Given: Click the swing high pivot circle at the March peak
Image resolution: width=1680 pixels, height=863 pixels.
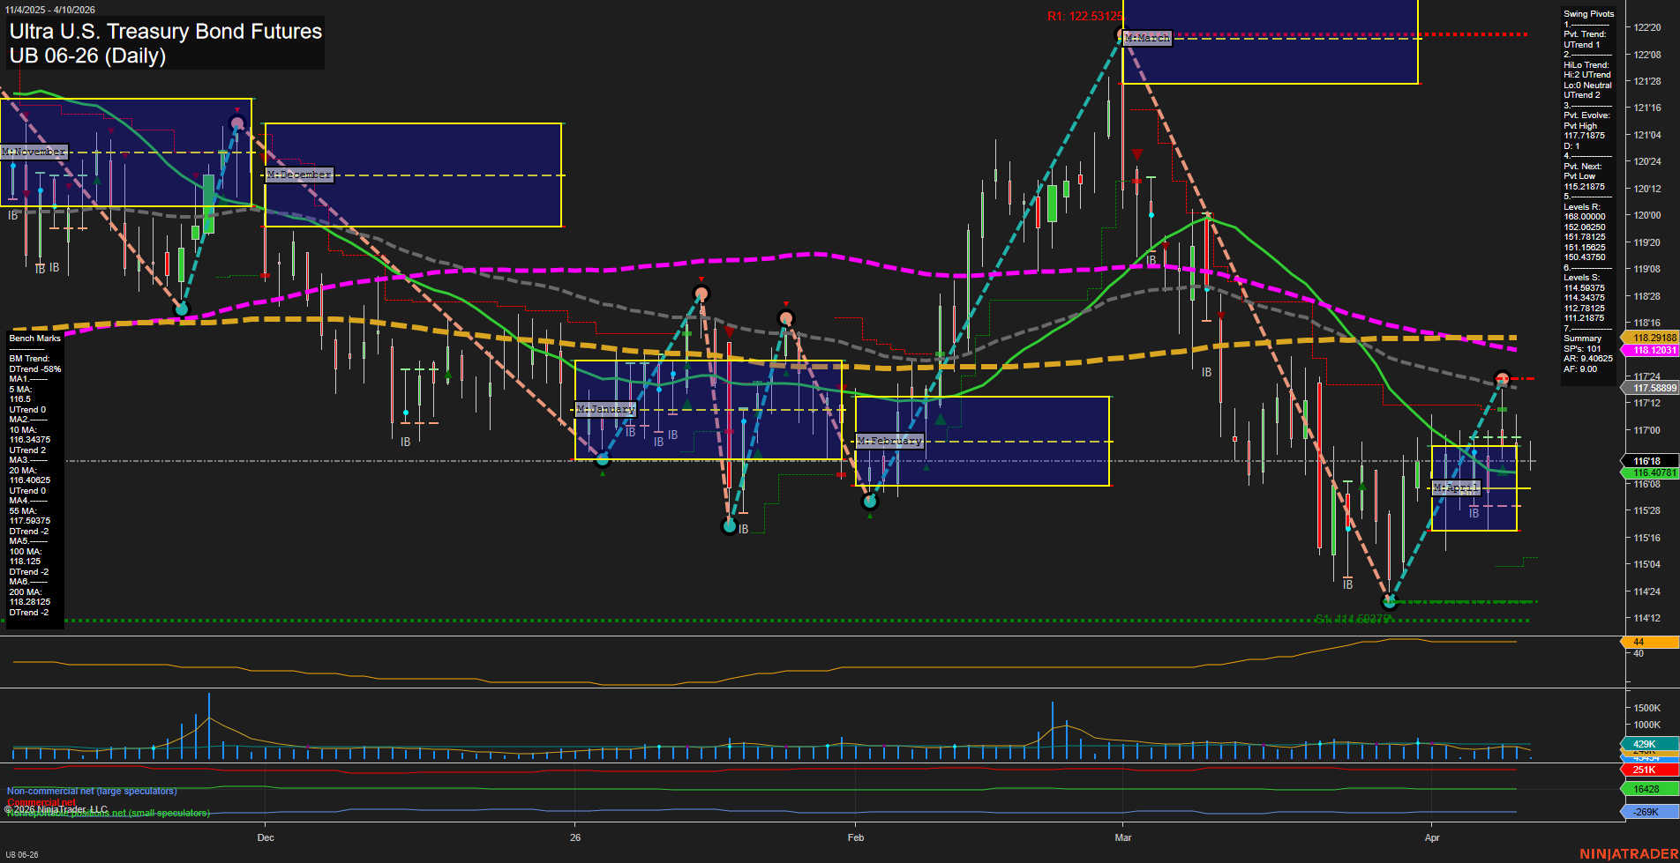Looking at the screenshot, I should tap(1122, 36).
